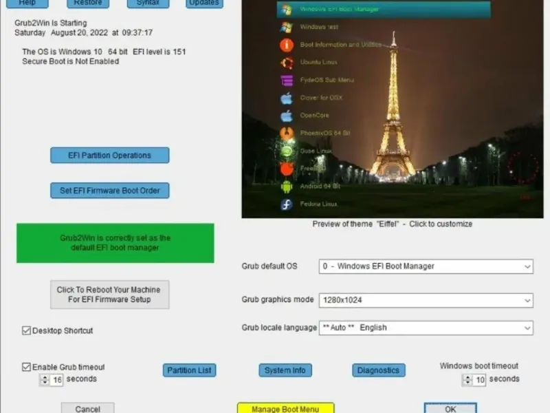Viewport: 550px width, 413px height.
Task: Select "Fedora Linux" entry text in preview
Action: point(318,204)
